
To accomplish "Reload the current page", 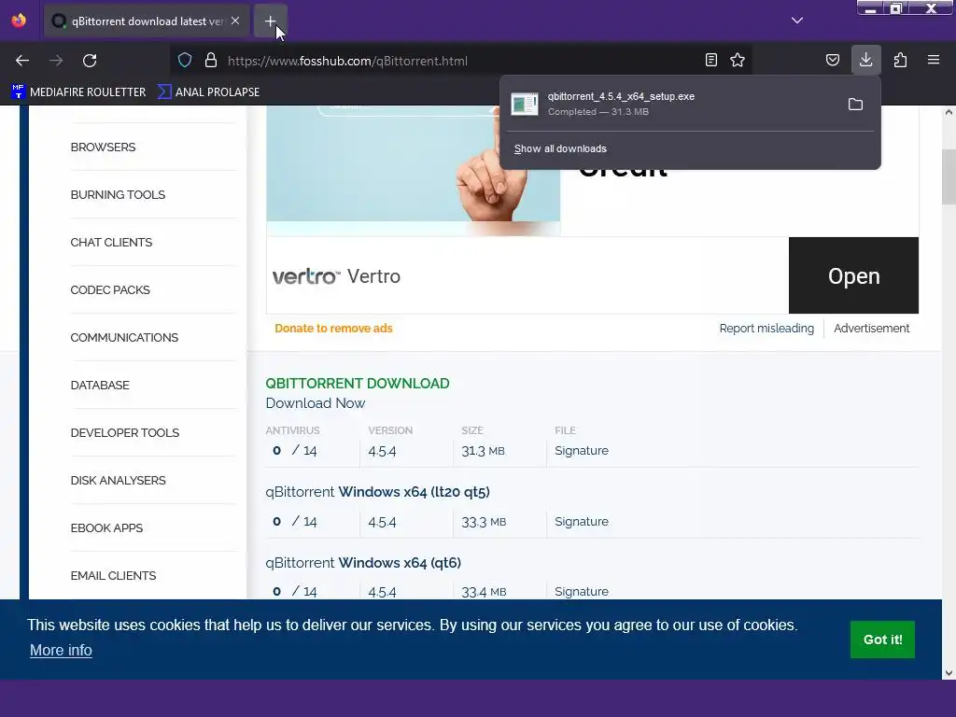I will [x=90, y=61].
